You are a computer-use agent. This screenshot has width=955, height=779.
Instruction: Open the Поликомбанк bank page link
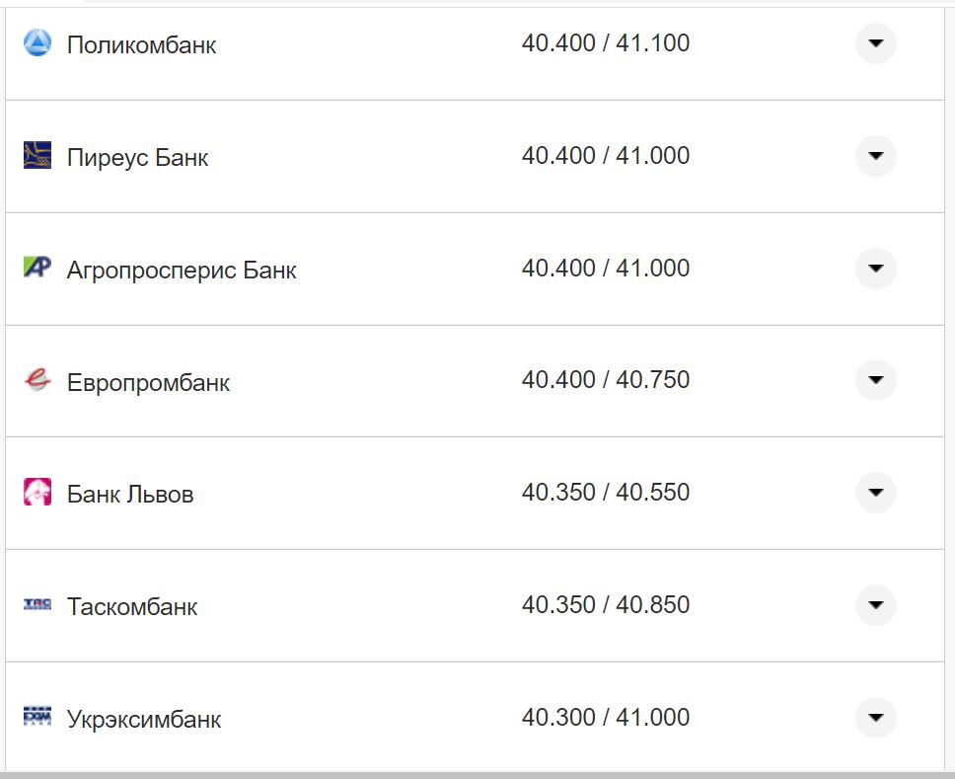[142, 44]
